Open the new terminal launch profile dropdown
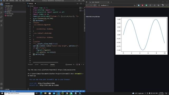The width and height of the screenshot is (169, 95). (75, 64)
